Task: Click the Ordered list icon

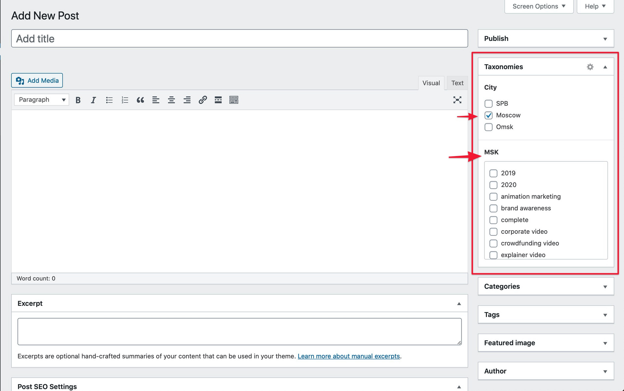Action: (x=125, y=100)
